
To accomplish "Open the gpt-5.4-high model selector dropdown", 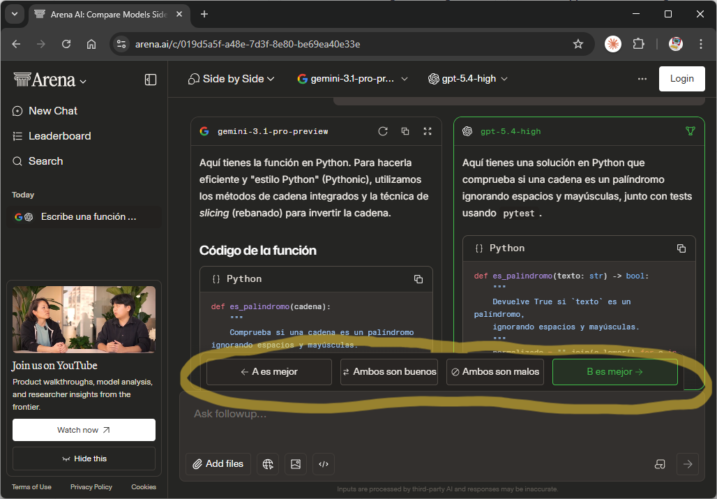I will (x=468, y=79).
